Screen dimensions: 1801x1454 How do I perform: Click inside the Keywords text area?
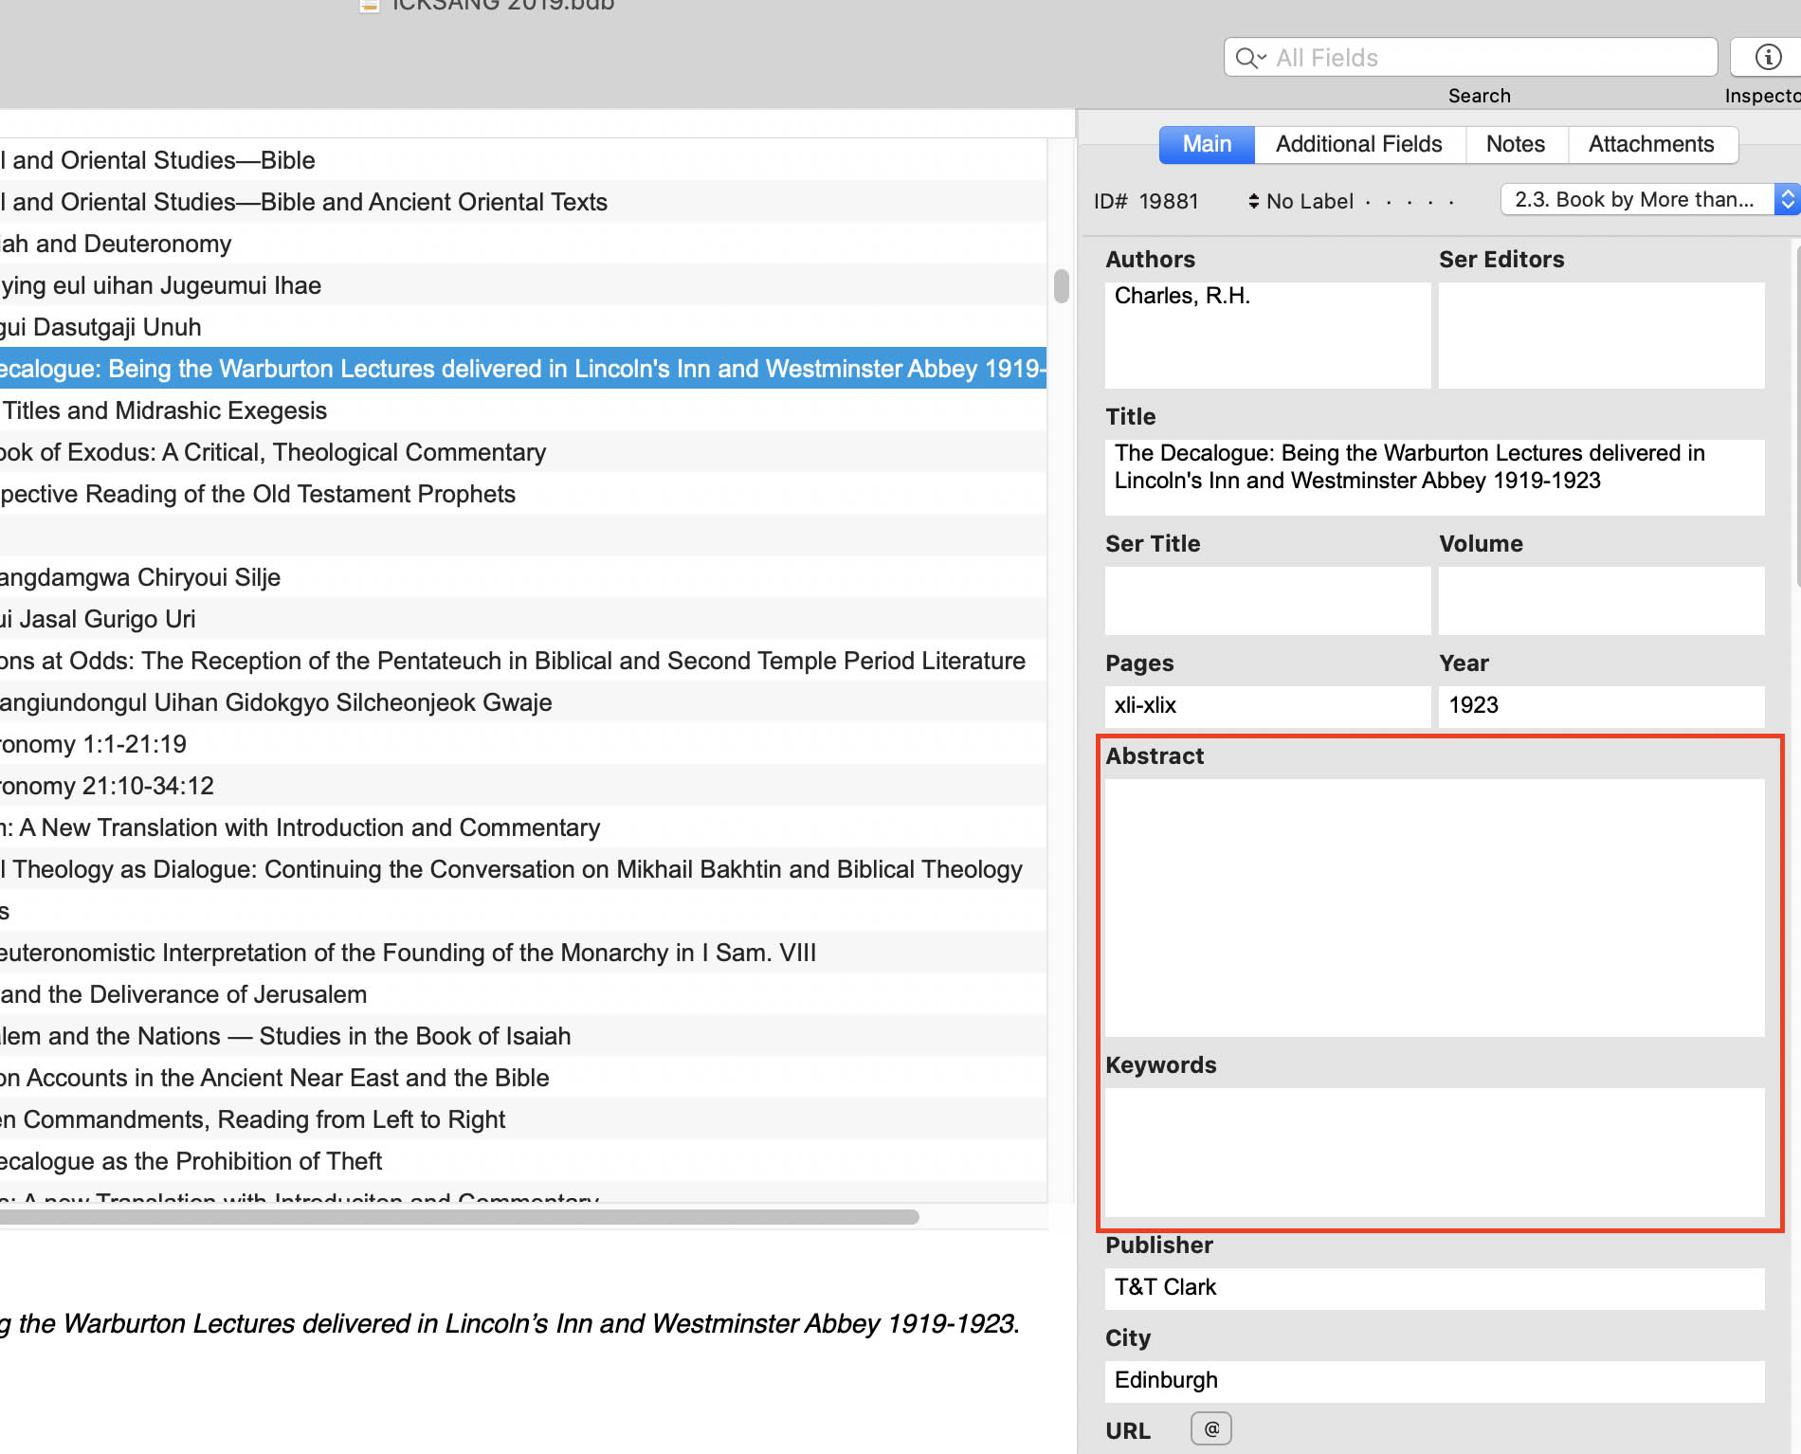coord(1434,1152)
